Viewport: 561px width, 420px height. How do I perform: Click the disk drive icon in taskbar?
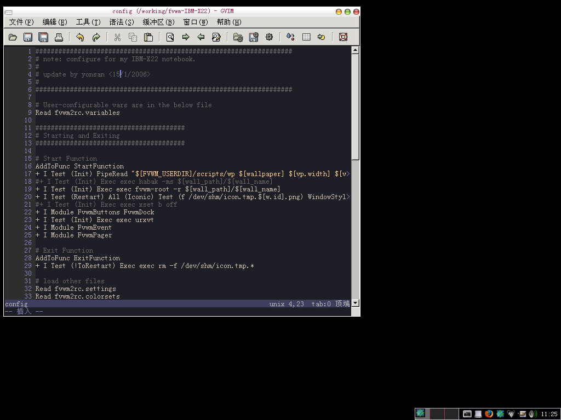(478, 414)
